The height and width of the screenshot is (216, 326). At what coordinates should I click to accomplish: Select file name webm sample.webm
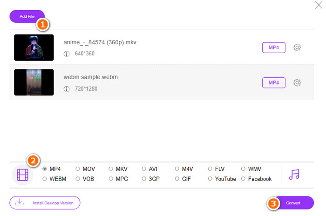click(x=91, y=77)
